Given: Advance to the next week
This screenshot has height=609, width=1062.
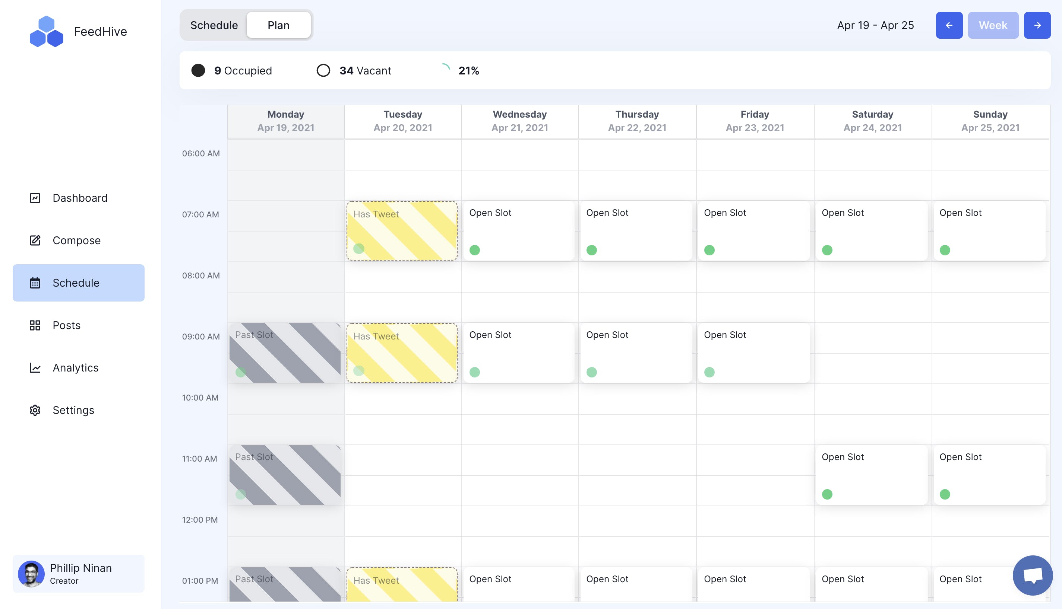Looking at the screenshot, I should pyautogui.click(x=1037, y=25).
